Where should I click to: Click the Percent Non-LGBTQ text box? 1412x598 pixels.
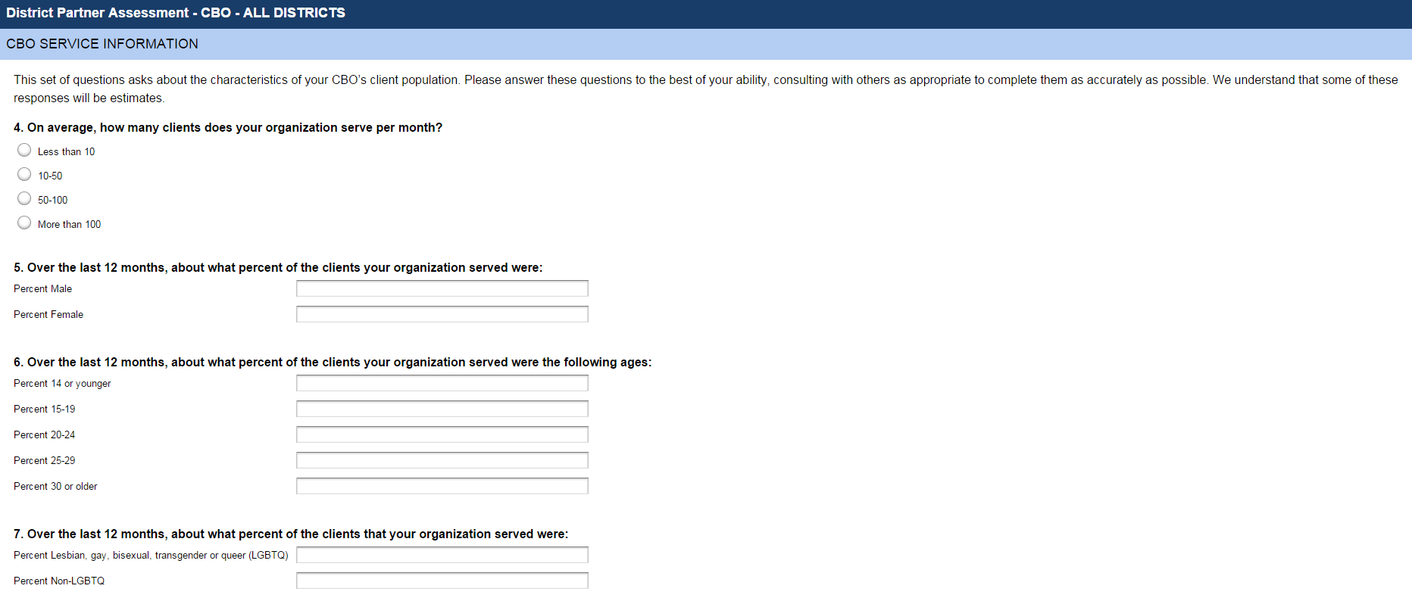click(442, 581)
